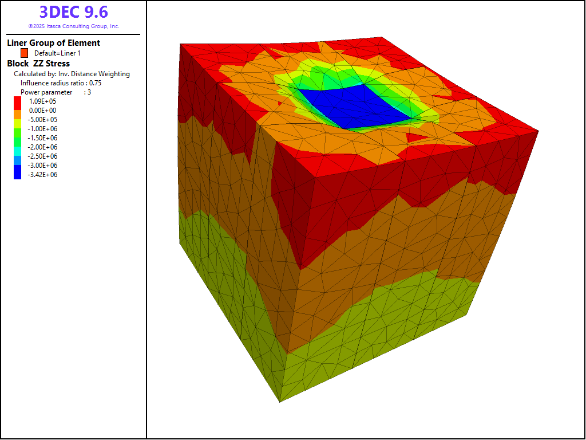Select the -3.42E+06 minimum stress label
Viewport: 586px width, 440px height.
pos(43,175)
